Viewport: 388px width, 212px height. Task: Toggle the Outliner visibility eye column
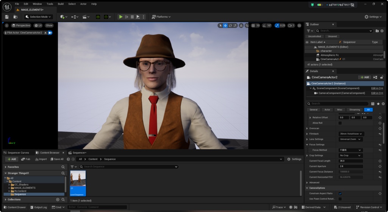click(x=307, y=42)
